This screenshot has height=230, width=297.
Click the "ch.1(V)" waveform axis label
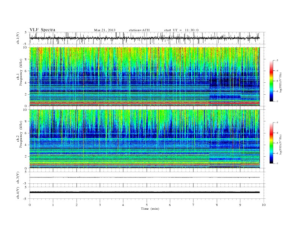[x=18, y=38]
